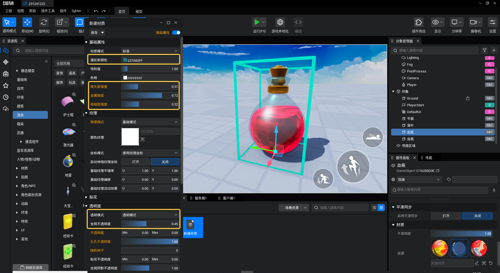500x273 pixels.
Task: Open the 显示 eye options
Action: [438, 22]
